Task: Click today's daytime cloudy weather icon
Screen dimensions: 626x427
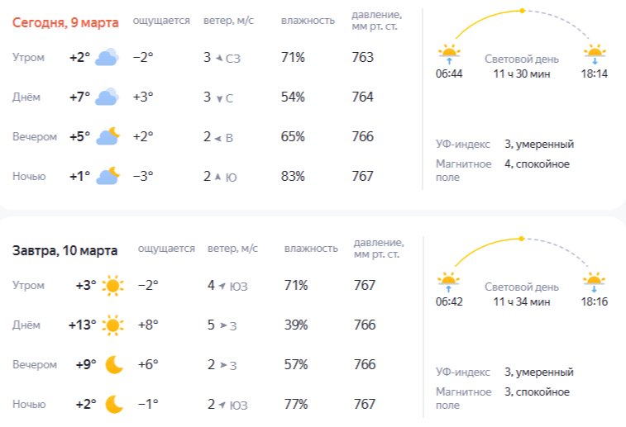Action: (107, 97)
